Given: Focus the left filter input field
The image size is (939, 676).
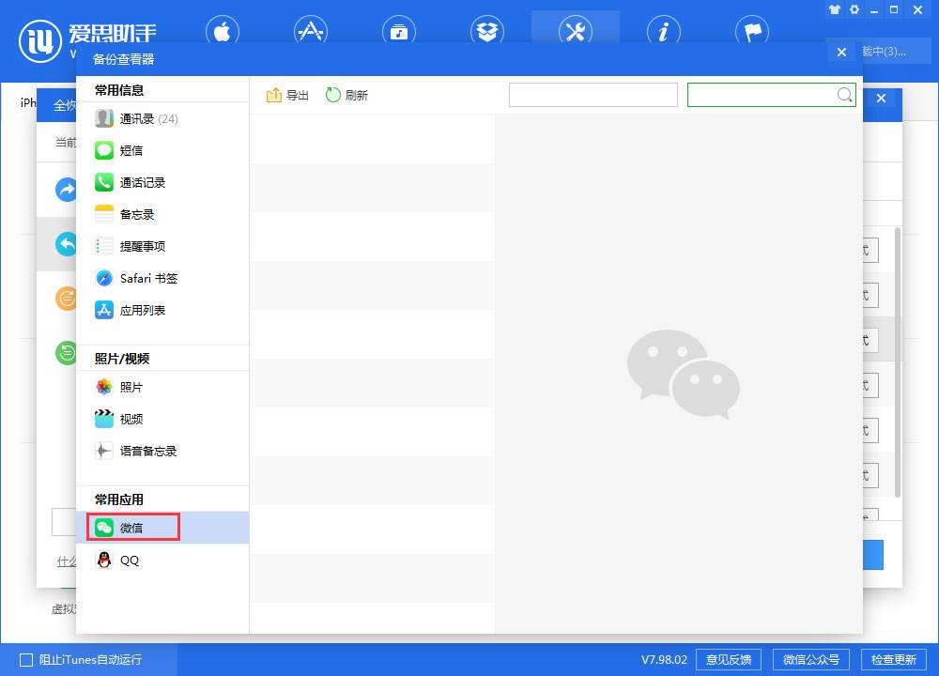Looking at the screenshot, I should tap(593, 95).
